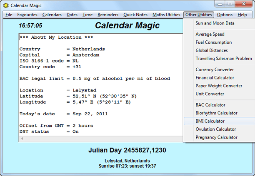This screenshot has height=176, width=255.
Task: Click the 'Capital = Amsterdam' line
Action: click(x=59, y=55)
